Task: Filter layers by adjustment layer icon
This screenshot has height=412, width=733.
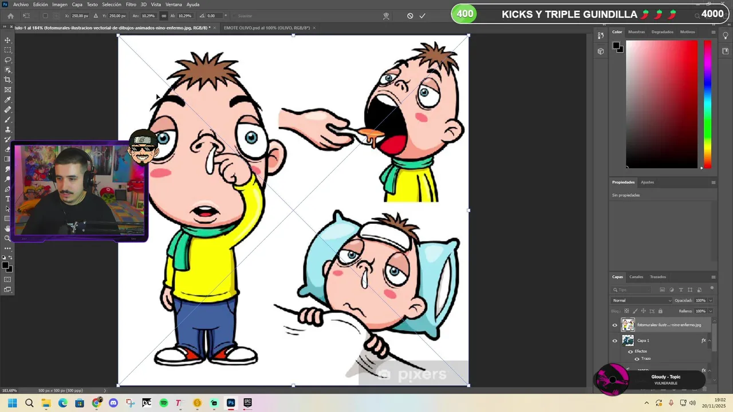Action: pyautogui.click(x=672, y=290)
